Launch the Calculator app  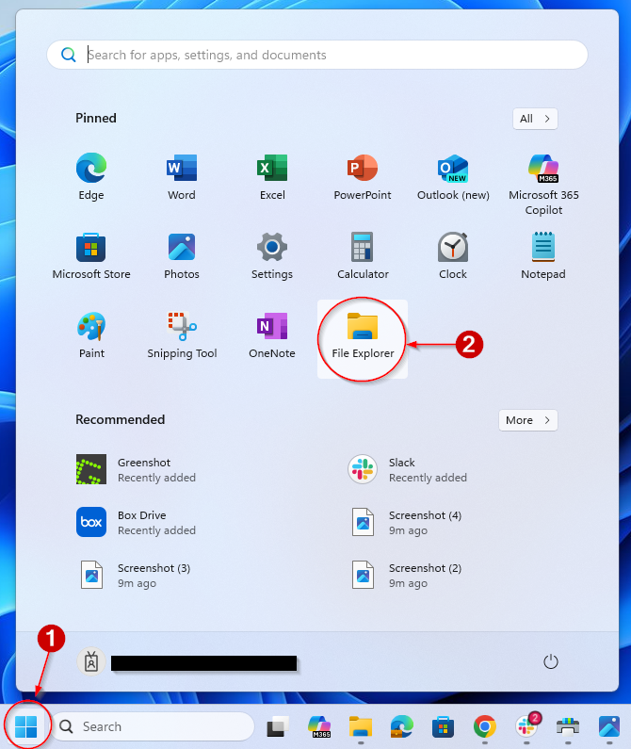[363, 256]
